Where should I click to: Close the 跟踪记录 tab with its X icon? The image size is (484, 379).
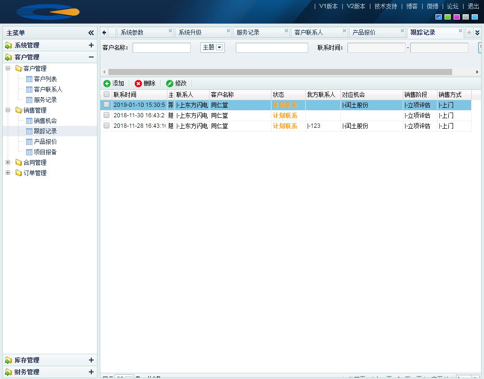(460, 31)
